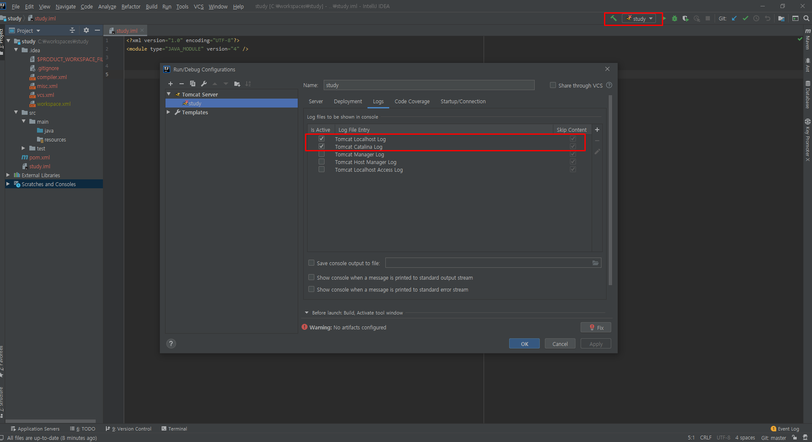
Task: Enable Tomcat Localhost Access Log checkbox
Action: (322, 169)
